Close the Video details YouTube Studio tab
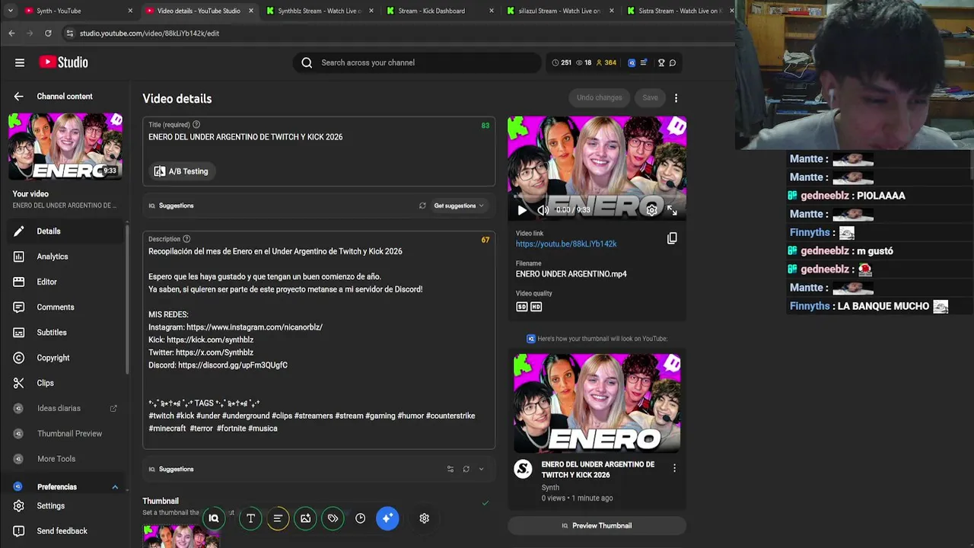974x548 pixels. click(251, 11)
